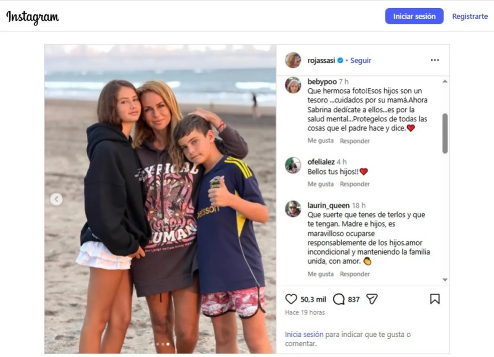Open rojassasi profile picture
This screenshot has height=357, width=494.
click(293, 60)
